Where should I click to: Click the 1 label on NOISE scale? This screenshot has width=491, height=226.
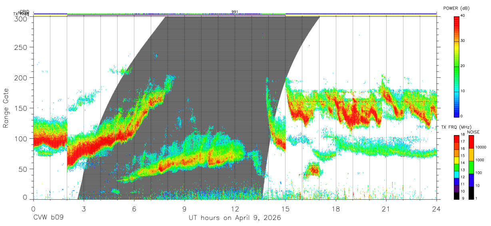point(476,198)
